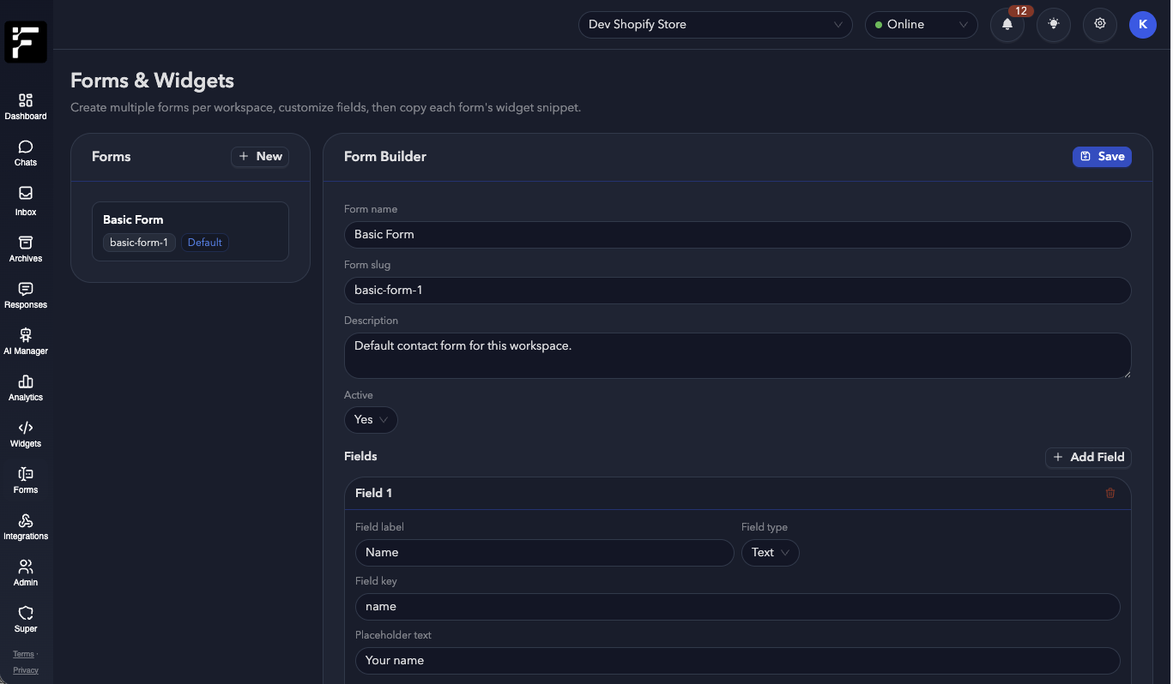Delete Field 1 using trash icon
Viewport: 1173px width, 684px height.
pyautogui.click(x=1110, y=493)
